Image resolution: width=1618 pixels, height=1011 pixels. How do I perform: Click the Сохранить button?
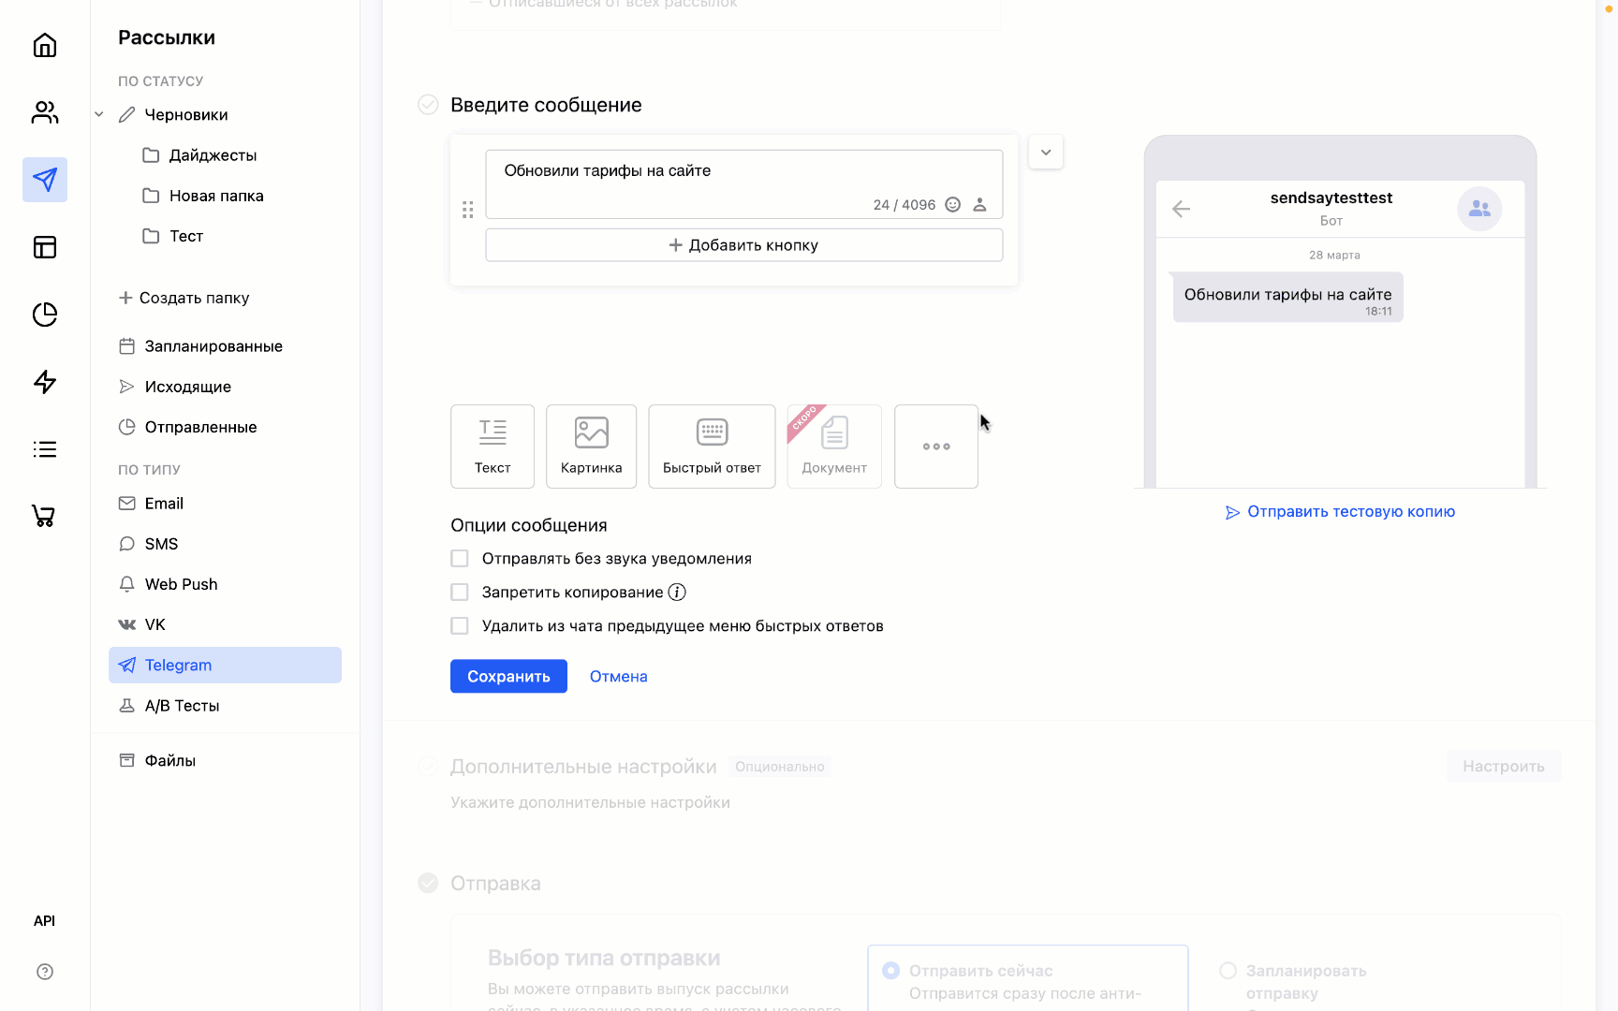coord(508,676)
